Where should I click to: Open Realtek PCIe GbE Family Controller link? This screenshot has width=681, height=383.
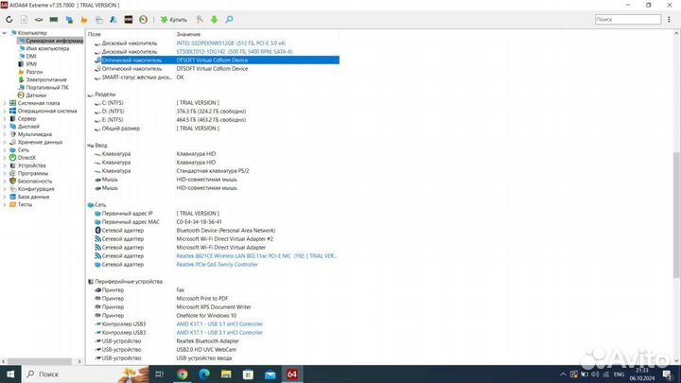pos(217,265)
